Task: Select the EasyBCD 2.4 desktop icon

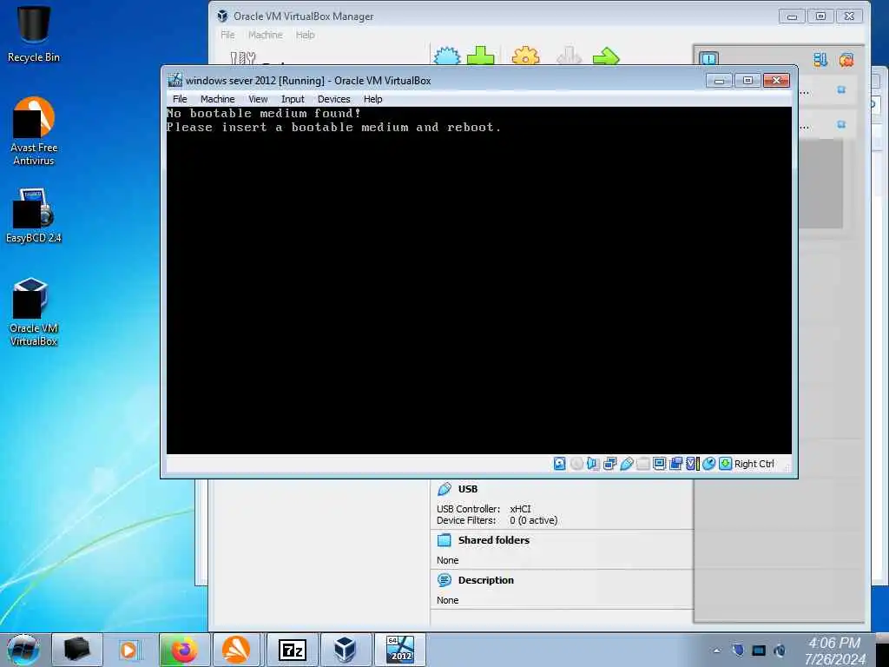Action: (34, 216)
